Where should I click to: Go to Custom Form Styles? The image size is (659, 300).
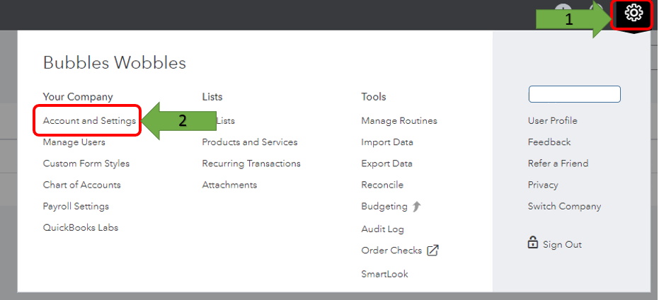tap(86, 163)
